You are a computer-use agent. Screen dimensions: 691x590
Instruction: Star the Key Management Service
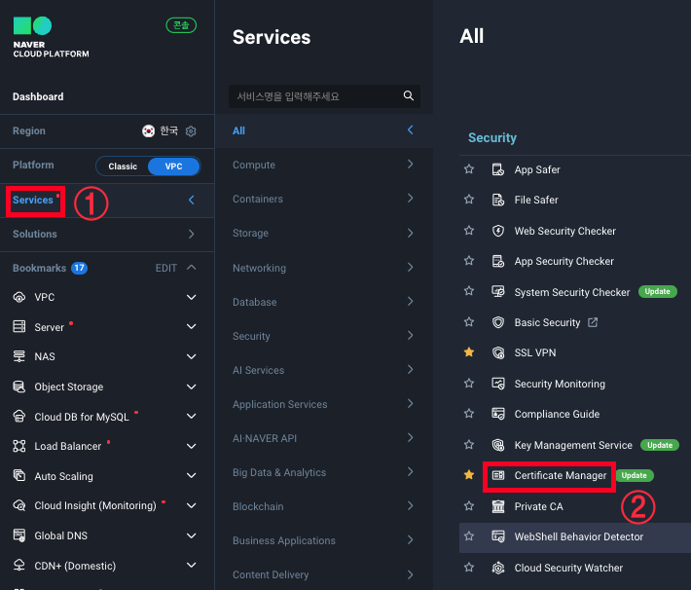(x=469, y=445)
